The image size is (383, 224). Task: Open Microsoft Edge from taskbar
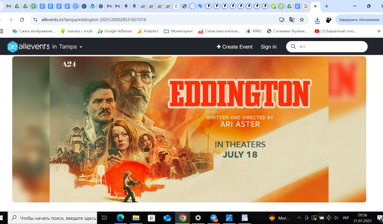coord(120,218)
